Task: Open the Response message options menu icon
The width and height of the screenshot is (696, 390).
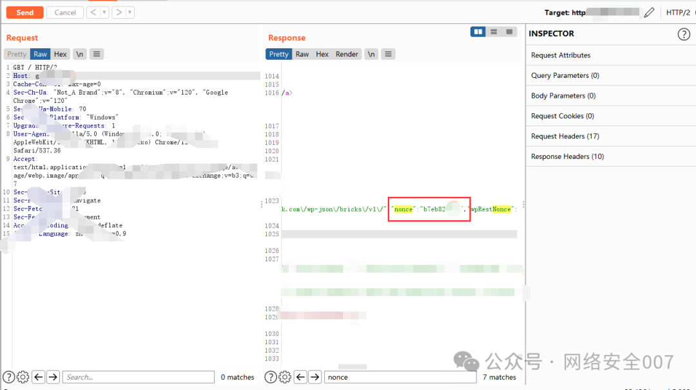Action: tap(388, 54)
